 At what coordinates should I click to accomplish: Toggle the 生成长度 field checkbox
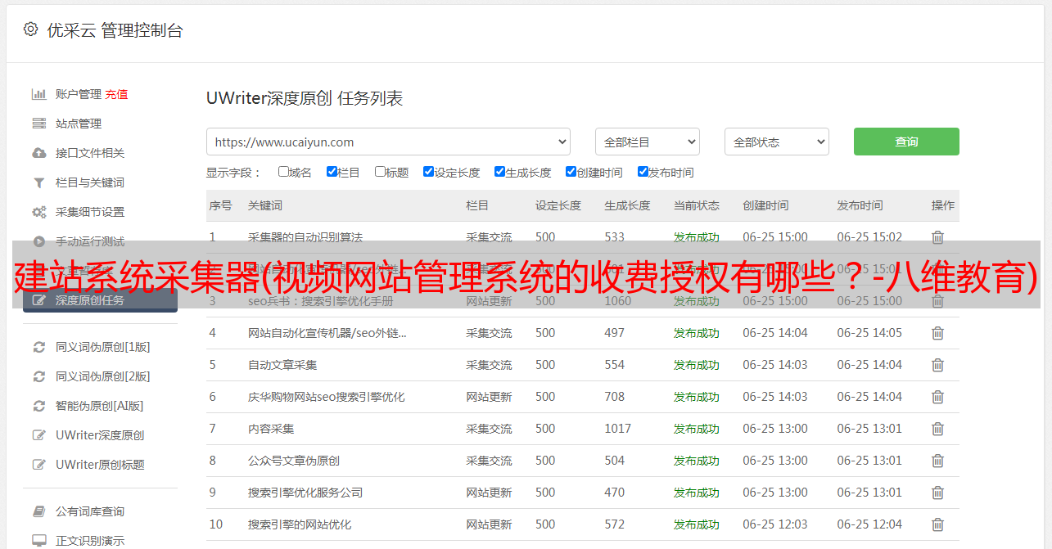pos(499,172)
